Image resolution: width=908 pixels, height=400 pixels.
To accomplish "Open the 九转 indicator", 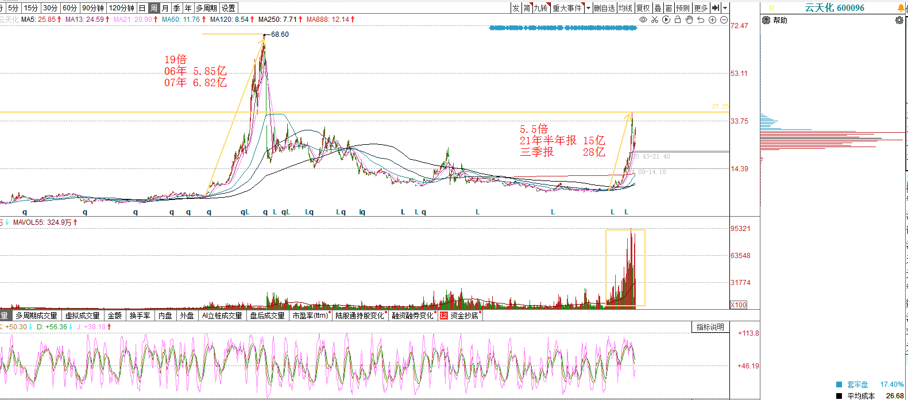I will click(541, 8).
